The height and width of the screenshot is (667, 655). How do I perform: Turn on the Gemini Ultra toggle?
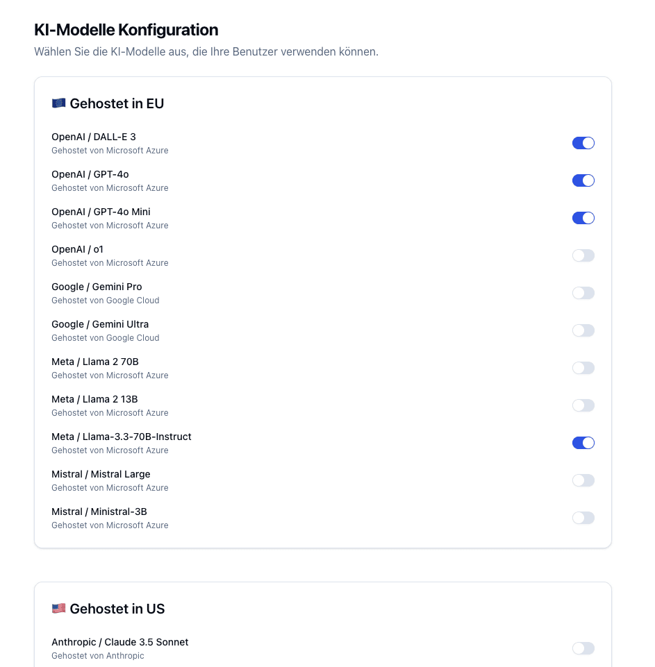pyautogui.click(x=583, y=330)
